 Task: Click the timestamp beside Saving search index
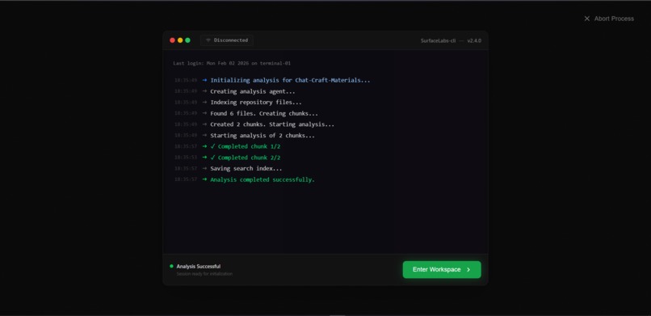(x=186, y=169)
